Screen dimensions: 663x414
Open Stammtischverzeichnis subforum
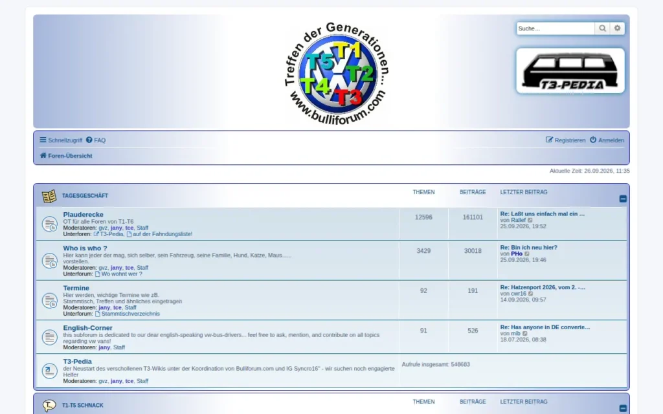(x=128, y=314)
